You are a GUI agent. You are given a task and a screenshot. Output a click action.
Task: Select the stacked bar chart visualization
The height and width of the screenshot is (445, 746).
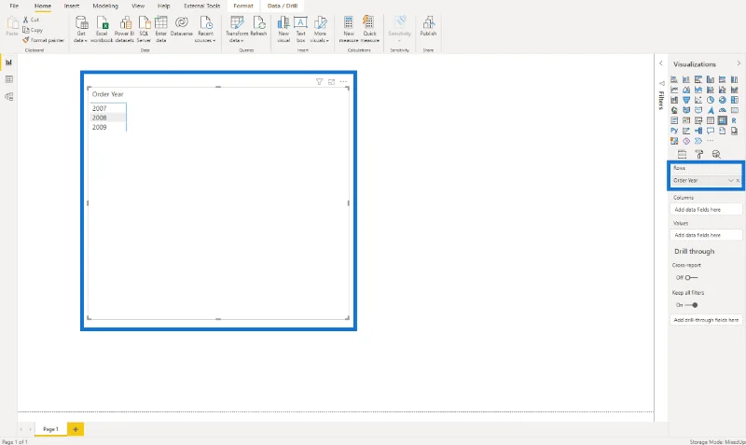click(674, 79)
